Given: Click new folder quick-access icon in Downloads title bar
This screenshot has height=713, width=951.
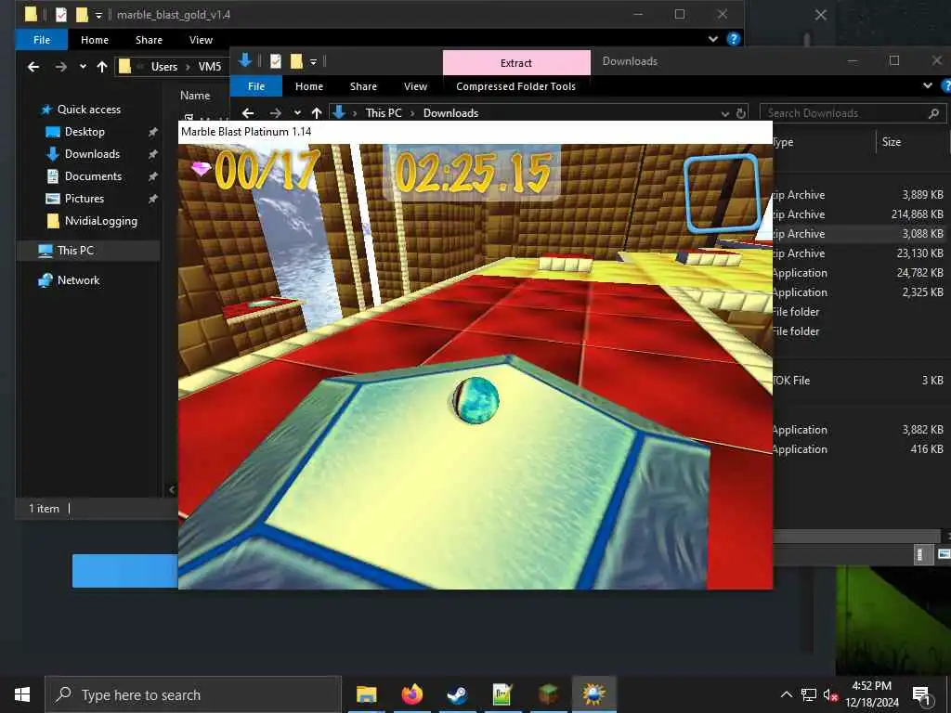Looking at the screenshot, I should click(296, 61).
